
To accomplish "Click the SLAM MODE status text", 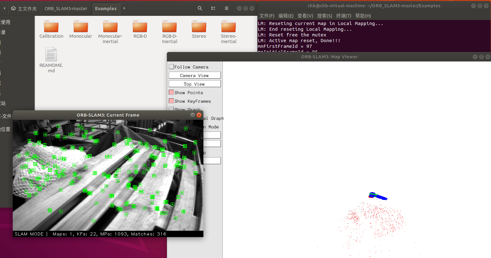I will 29,234.
